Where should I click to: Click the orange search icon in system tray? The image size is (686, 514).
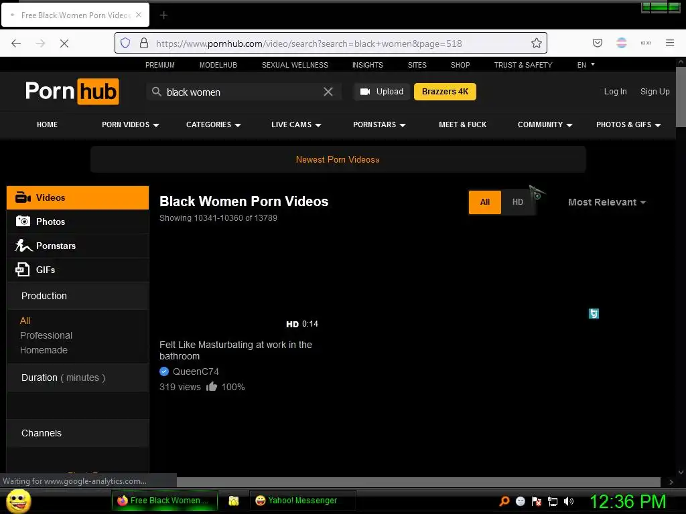click(504, 501)
